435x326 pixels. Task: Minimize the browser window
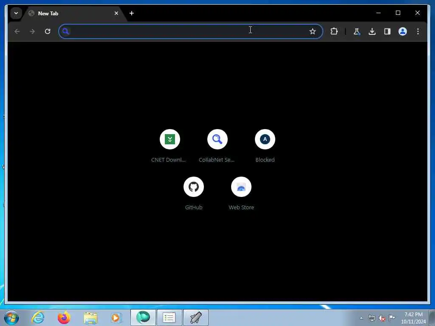click(379, 13)
